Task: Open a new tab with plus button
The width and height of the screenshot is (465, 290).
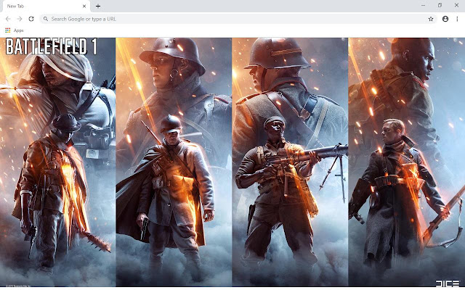Action: point(98,6)
